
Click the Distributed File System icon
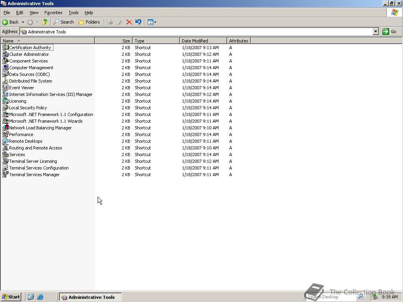pyautogui.click(x=5, y=81)
